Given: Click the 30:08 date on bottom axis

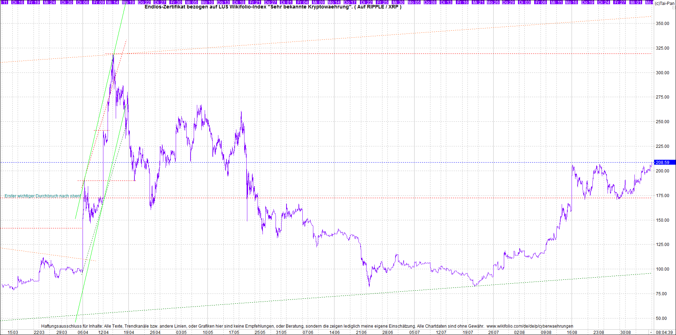Looking at the screenshot, I should [x=626, y=332].
